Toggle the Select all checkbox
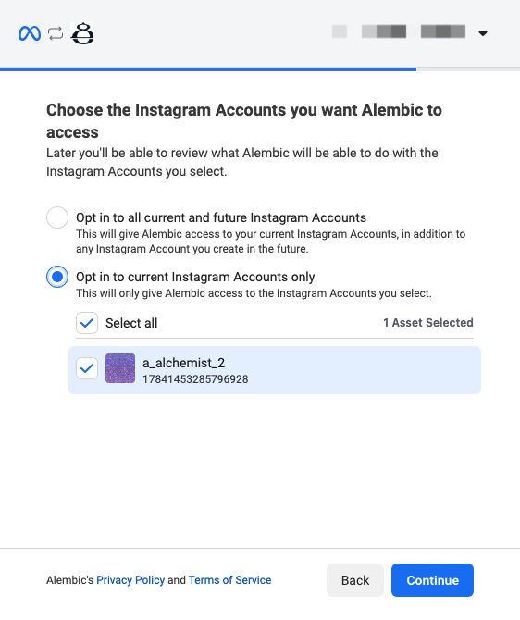Viewport: 520px width, 620px height. [x=87, y=323]
